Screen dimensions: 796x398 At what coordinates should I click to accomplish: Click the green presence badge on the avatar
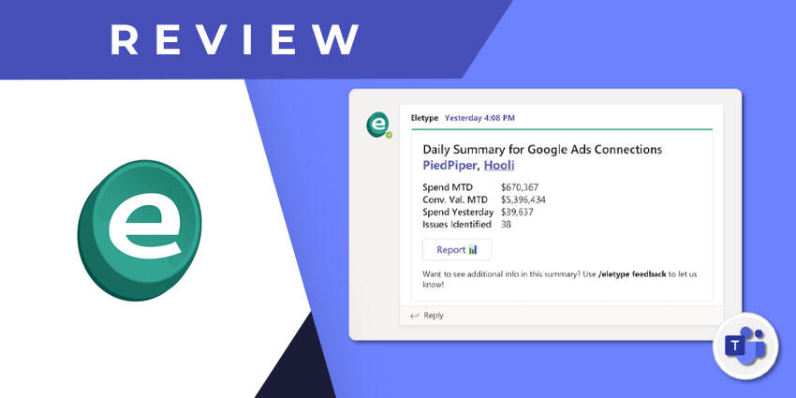click(x=388, y=135)
